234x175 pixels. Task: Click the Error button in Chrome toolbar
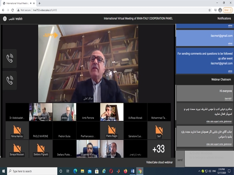pyautogui.click(x=227, y=10)
